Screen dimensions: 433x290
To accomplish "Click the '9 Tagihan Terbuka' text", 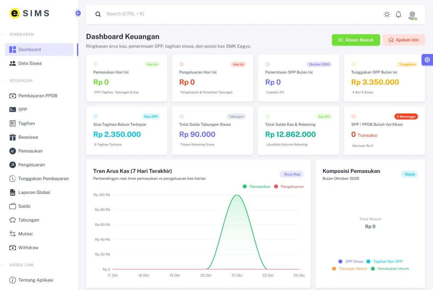I will pyautogui.click(x=108, y=145).
